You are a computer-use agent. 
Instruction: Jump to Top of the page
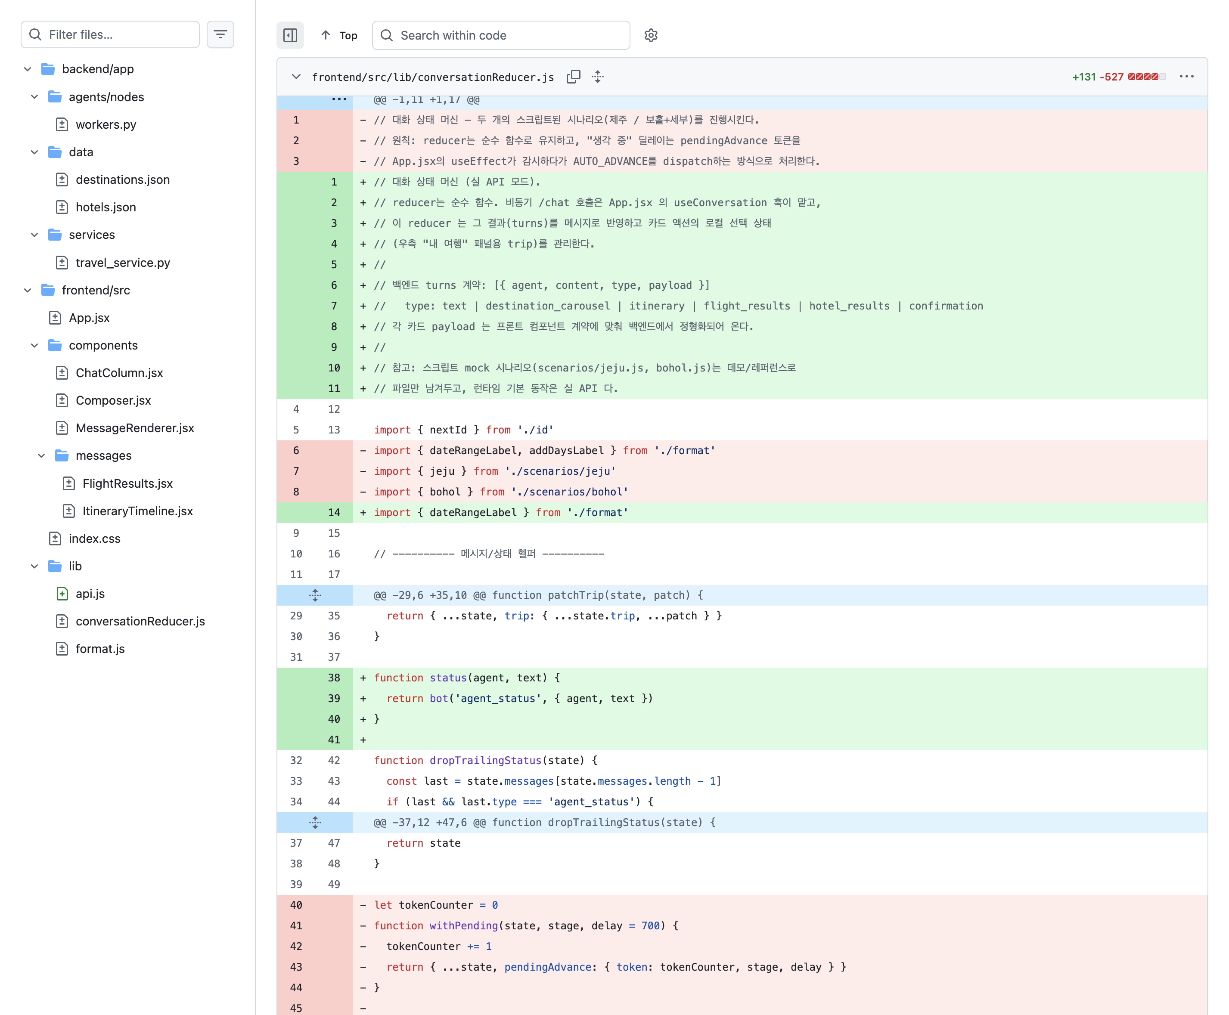tap(339, 35)
